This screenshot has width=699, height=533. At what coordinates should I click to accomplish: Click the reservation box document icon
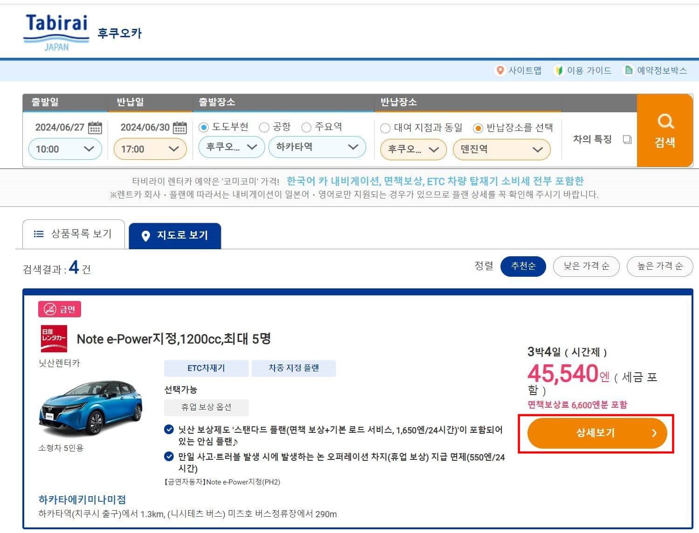tap(629, 70)
